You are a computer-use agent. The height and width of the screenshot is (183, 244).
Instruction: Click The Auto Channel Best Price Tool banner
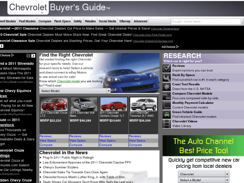pyautogui.click(x=203, y=146)
